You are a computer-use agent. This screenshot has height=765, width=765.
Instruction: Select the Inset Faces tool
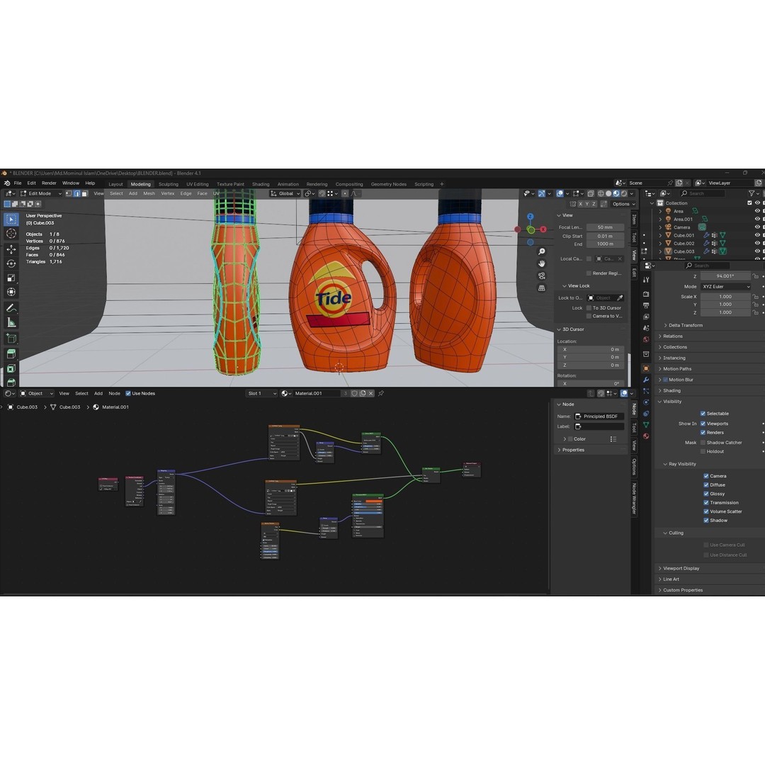click(x=11, y=368)
